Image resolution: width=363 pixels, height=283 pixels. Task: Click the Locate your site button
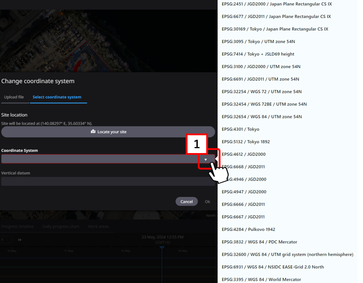pos(108,132)
